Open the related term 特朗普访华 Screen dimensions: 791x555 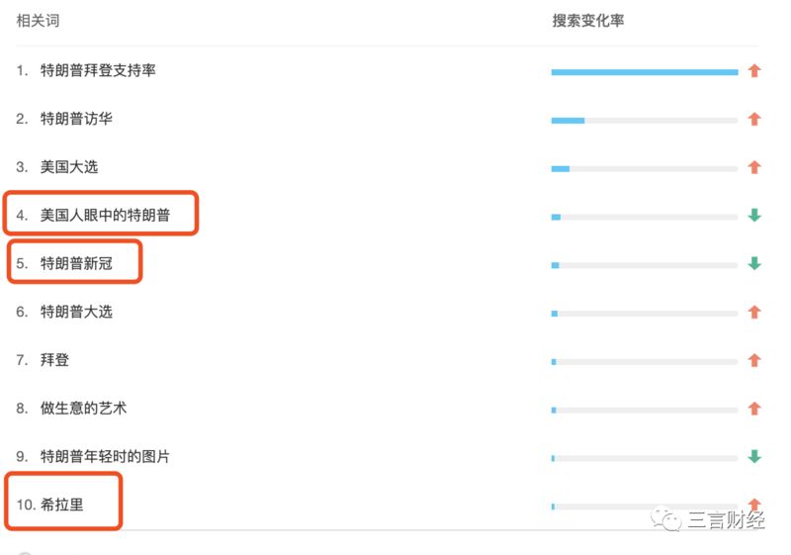click(x=76, y=119)
